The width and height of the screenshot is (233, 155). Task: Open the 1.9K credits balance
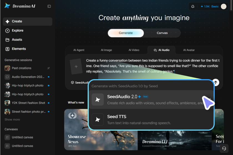pos(205,6)
